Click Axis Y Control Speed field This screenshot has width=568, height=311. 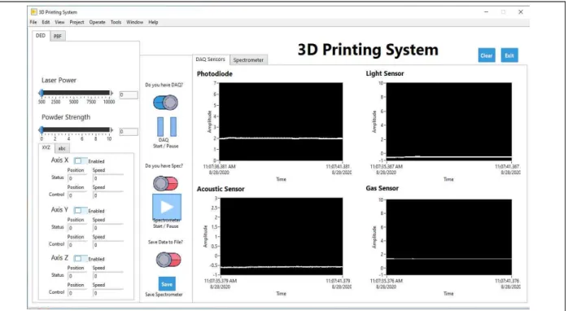coord(108,245)
